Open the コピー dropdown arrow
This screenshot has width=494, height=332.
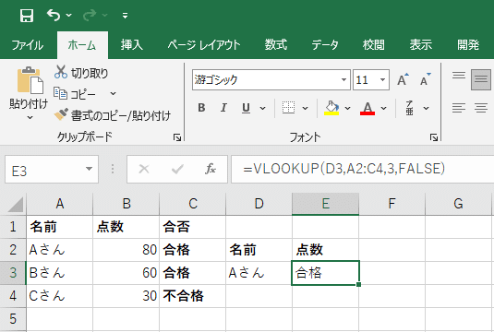tap(113, 94)
